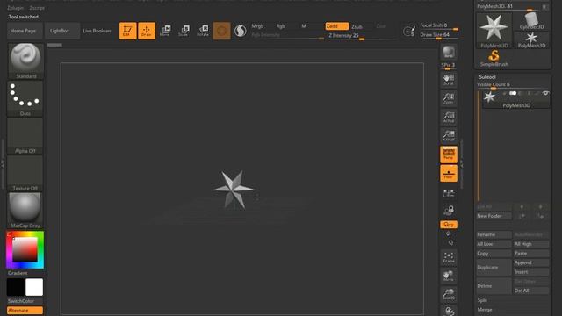Toggle the Floor grid button
This screenshot has width=562, height=316.
tap(449, 174)
